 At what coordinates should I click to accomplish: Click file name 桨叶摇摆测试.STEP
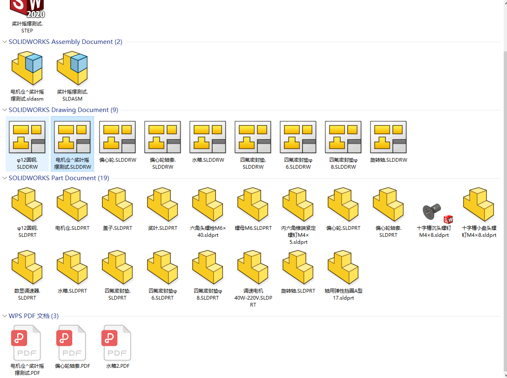click(27, 27)
